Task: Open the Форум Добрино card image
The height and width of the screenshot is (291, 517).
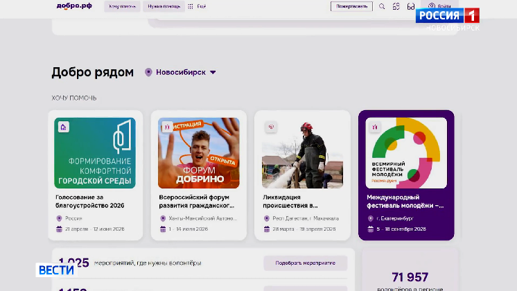Action: coord(199,153)
